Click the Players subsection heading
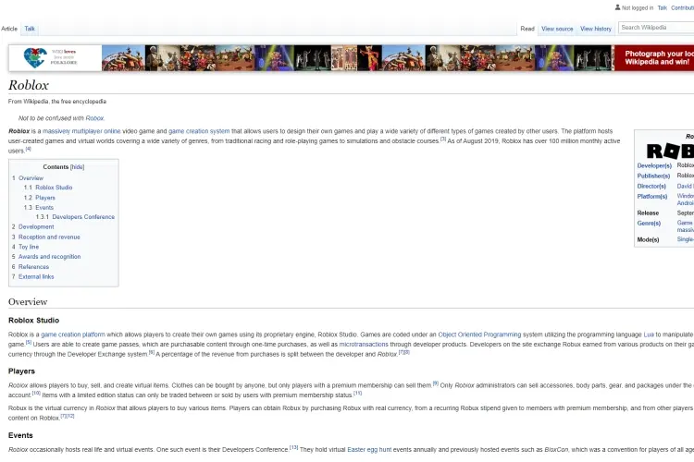This screenshot has width=694, height=462. pyautogui.click(x=21, y=371)
